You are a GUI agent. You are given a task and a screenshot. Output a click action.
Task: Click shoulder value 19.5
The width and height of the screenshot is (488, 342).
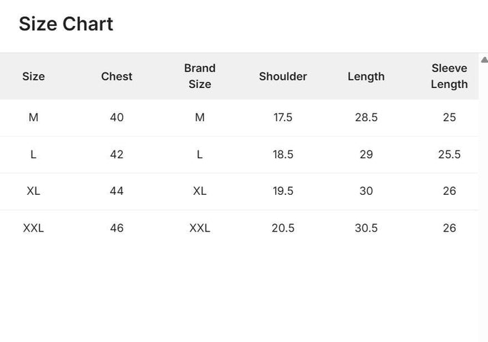pyautogui.click(x=283, y=191)
